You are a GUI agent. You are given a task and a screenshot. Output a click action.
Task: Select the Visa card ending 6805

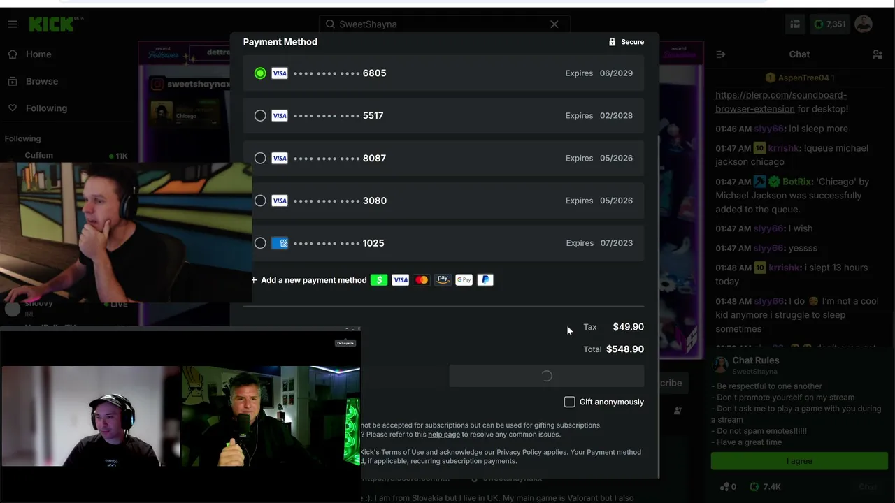(443, 73)
